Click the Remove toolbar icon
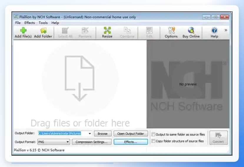The image size is (244, 167). 85,33
